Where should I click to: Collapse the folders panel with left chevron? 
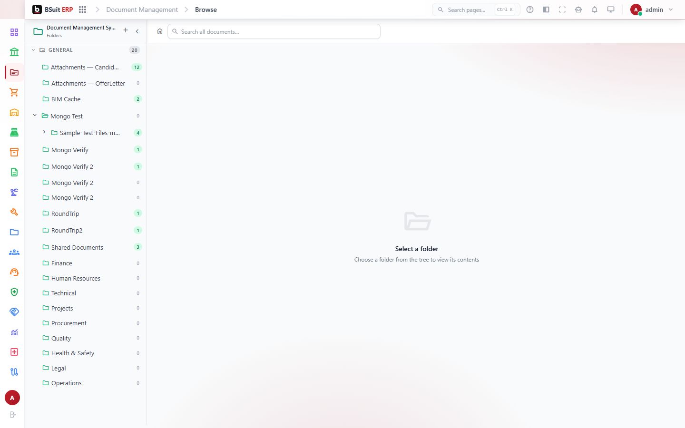click(137, 31)
